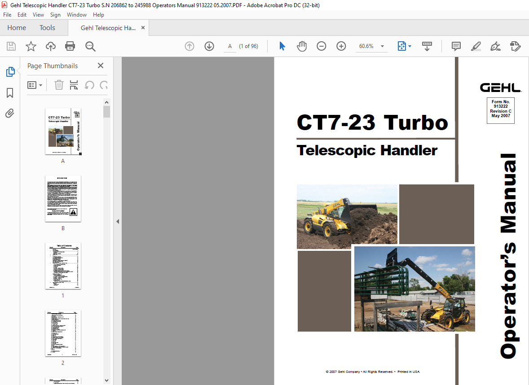Collapse the navigation pane with the arrow
Image resolution: width=529 pixels, height=385 pixels.
pyautogui.click(x=118, y=222)
